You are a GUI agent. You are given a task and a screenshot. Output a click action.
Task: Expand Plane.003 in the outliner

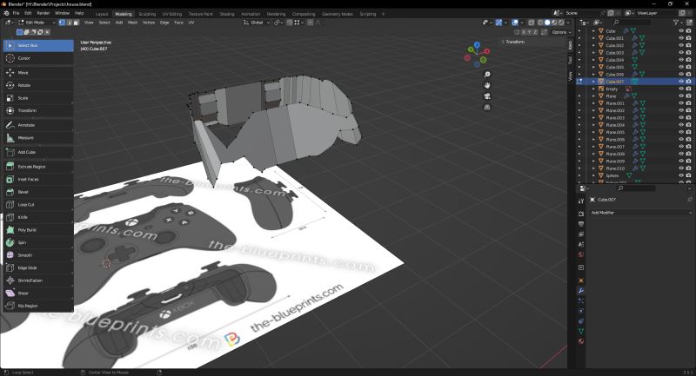click(x=594, y=118)
